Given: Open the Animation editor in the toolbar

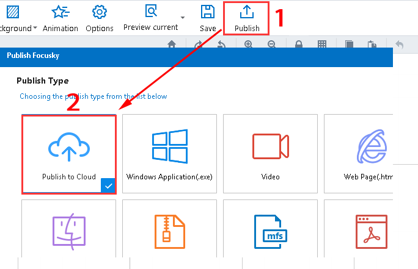Looking at the screenshot, I should [61, 19].
